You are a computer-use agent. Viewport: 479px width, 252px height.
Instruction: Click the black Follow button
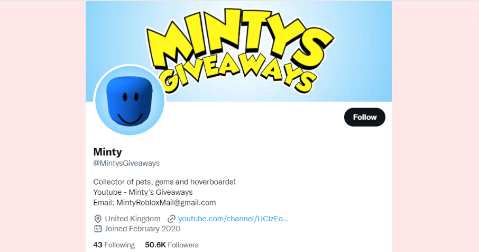pyautogui.click(x=364, y=117)
